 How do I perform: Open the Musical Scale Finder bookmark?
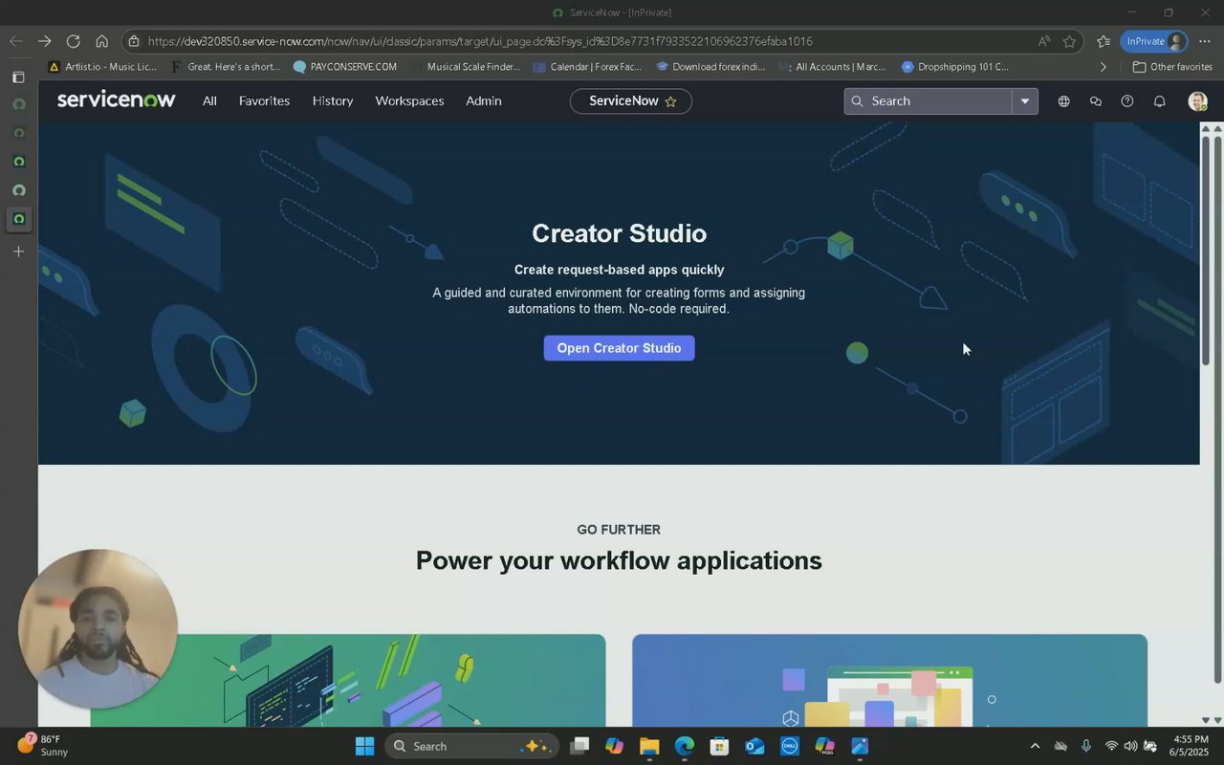(465, 67)
